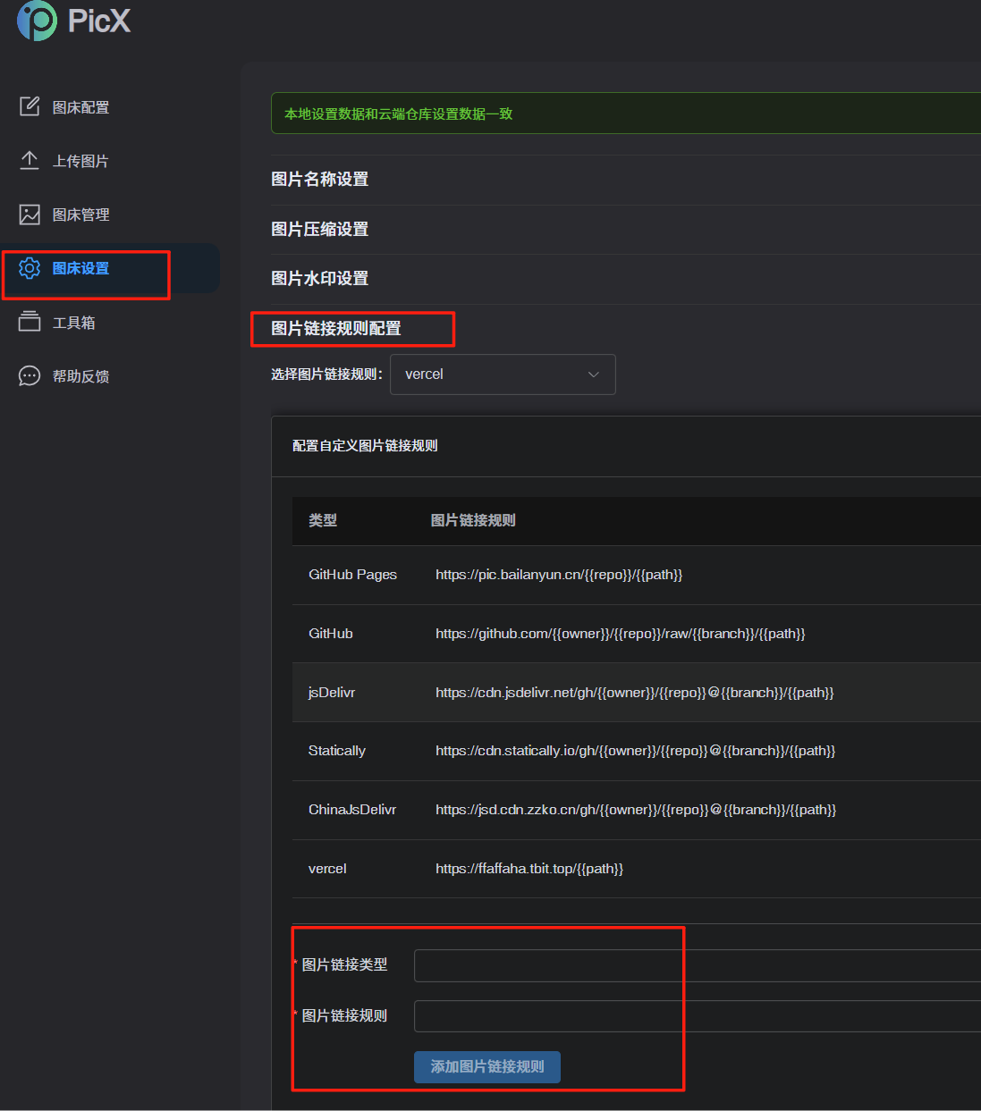
Task: Expand the 图片压缩设置 section
Action: 319,229
